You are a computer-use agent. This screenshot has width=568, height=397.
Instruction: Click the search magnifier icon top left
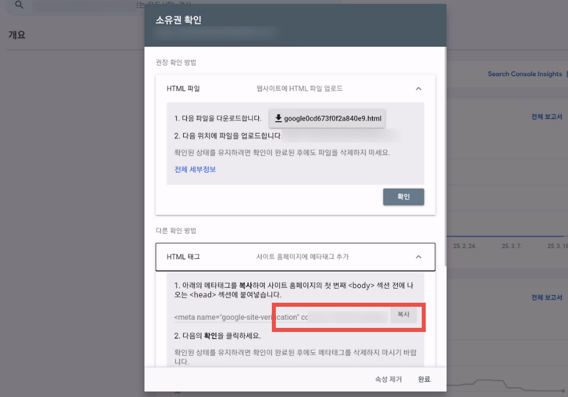pos(18,6)
